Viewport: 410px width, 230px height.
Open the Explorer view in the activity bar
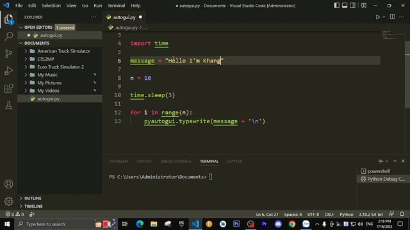(8, 19)
